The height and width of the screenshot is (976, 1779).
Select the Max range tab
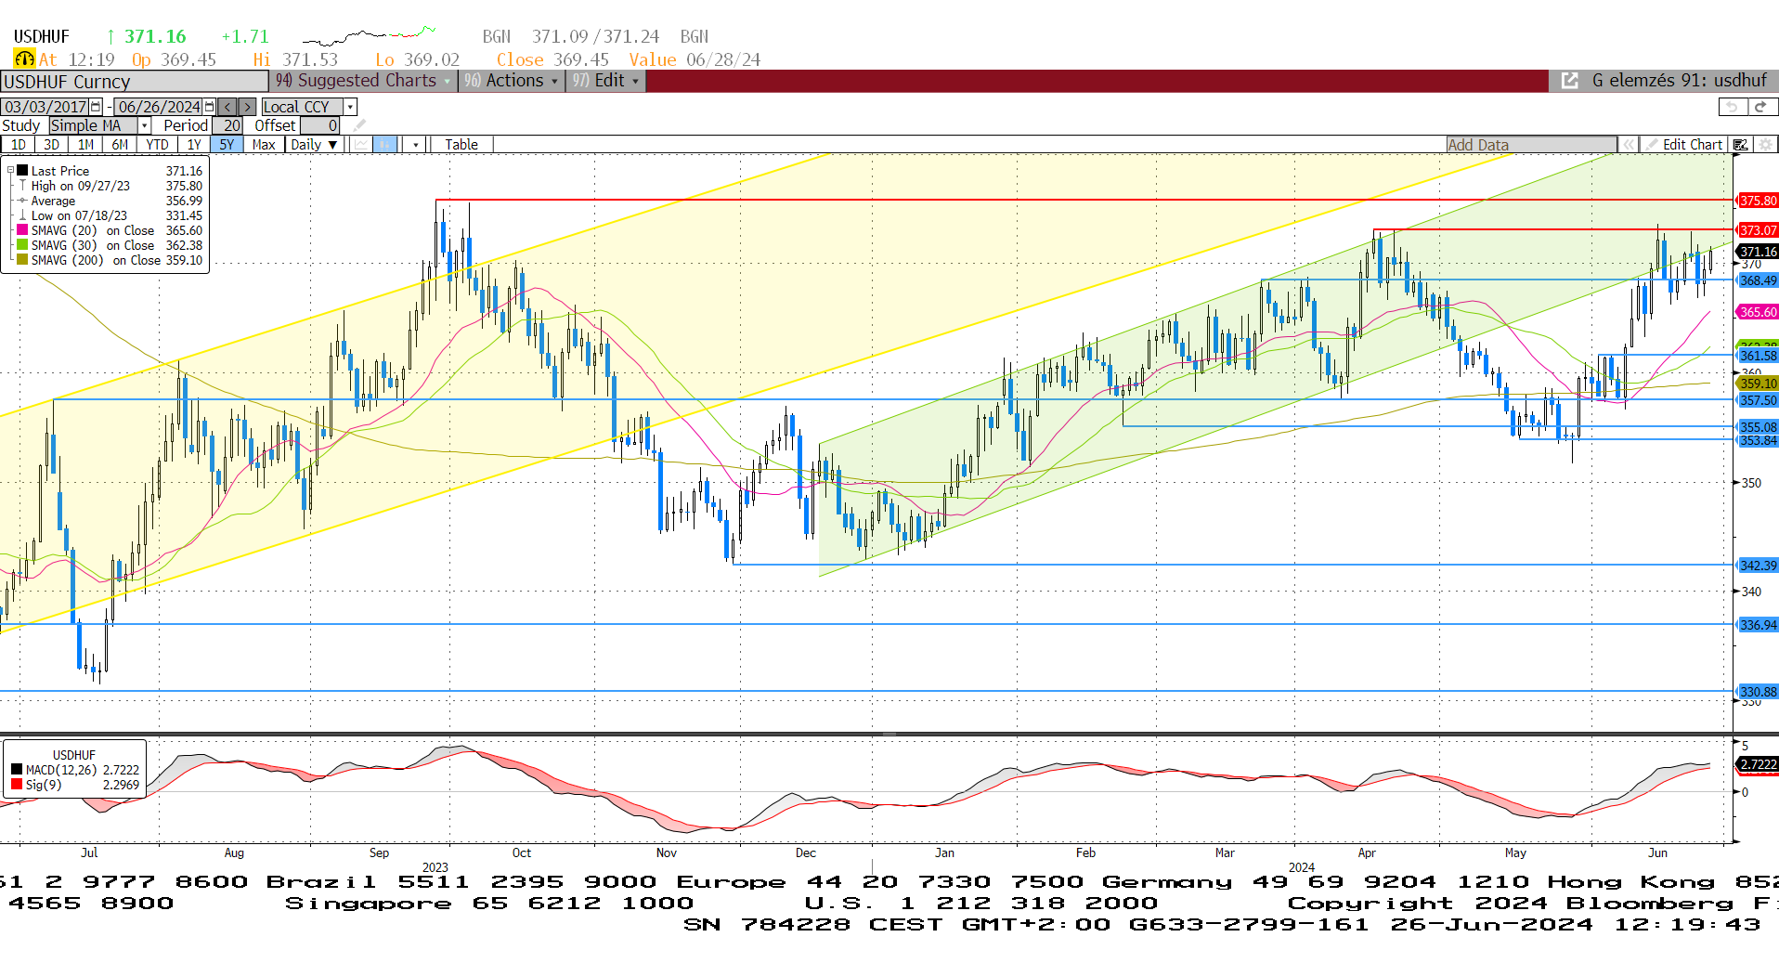[264, 144]
